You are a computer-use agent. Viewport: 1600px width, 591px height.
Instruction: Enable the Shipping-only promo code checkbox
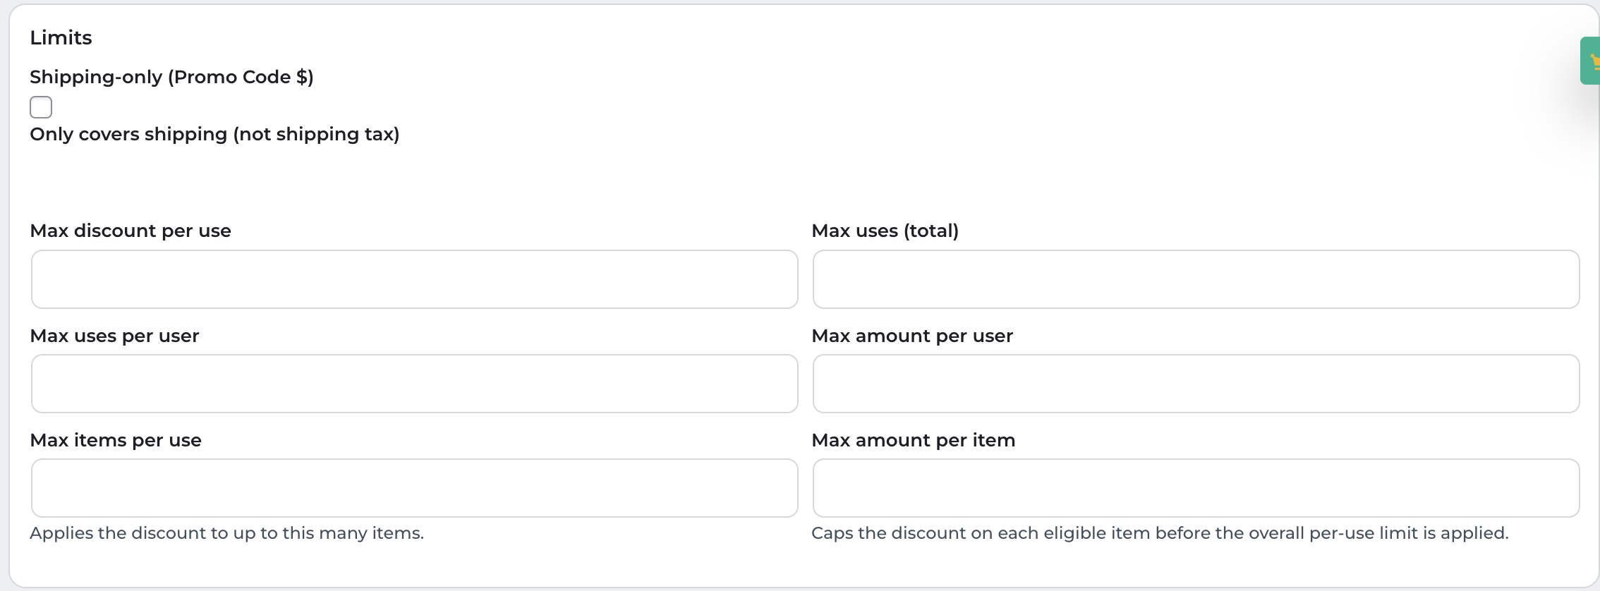(x=41, y=107)
